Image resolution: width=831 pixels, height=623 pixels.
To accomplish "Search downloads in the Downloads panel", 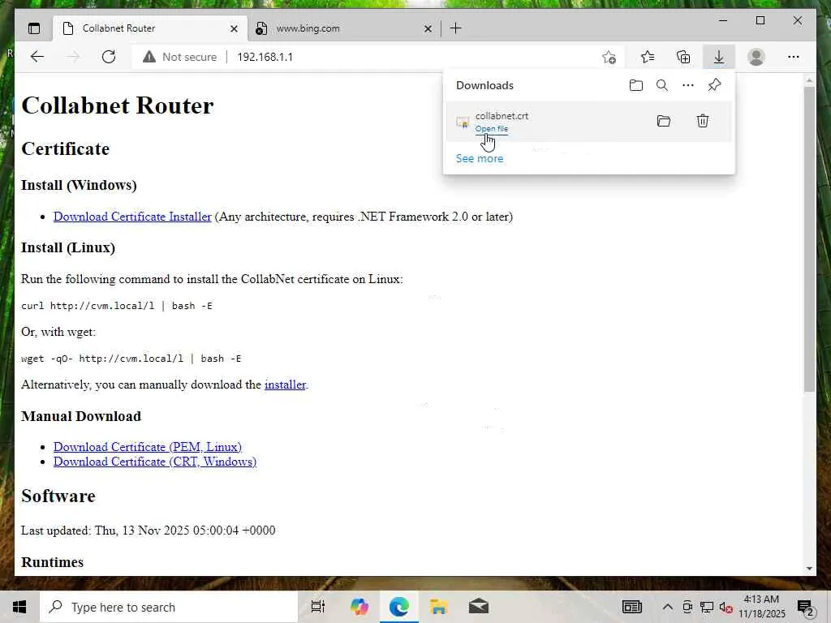I will click(662, 85).
